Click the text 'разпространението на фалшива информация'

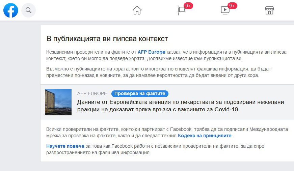click(98, 152)
